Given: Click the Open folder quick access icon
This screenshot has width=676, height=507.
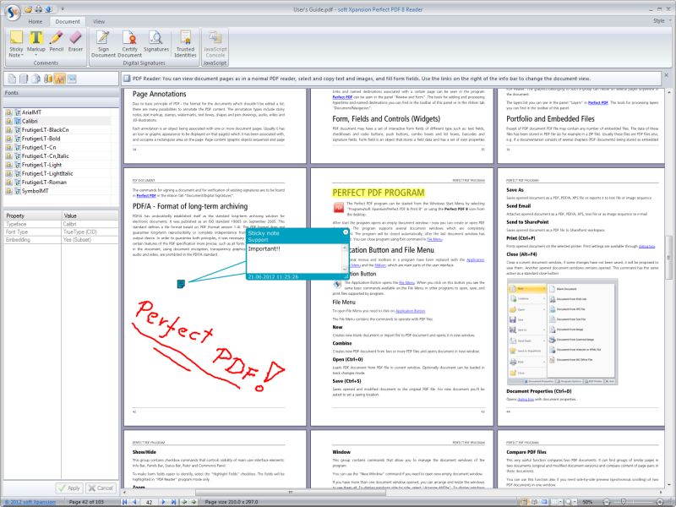Looking at the screenshot, I should (x=29, y=9).
